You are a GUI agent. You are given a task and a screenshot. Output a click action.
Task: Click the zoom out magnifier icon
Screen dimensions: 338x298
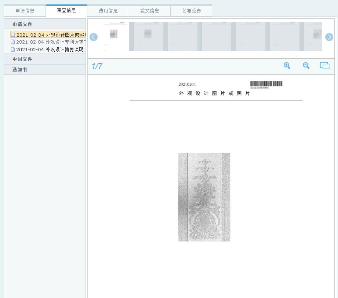coord(306,66)
